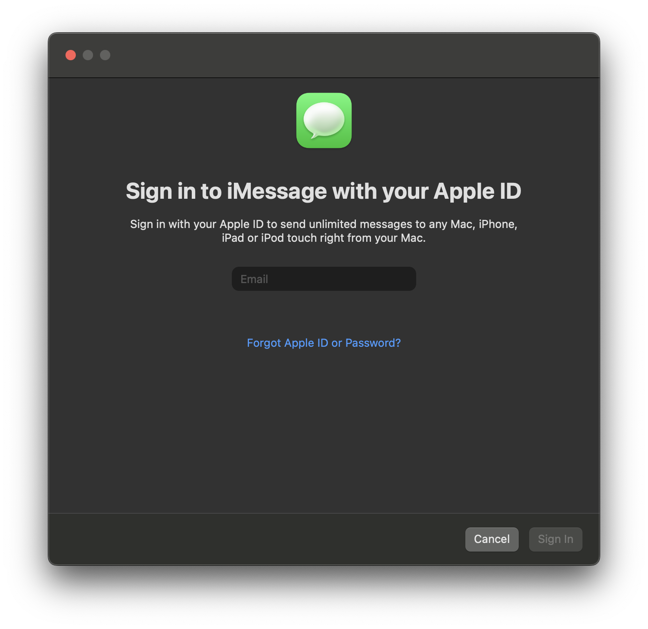The width and height of the screenshot is (648, 629).
Task: Click the dimmed Sign In button
Action: coord(556,539)
